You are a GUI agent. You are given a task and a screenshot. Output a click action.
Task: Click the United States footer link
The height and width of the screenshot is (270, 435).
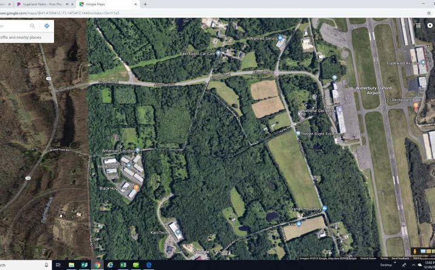point(368,258)
